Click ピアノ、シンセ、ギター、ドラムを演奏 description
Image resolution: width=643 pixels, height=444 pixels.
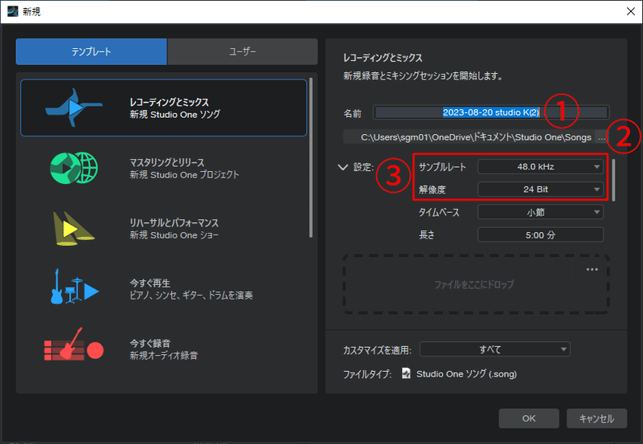[191, 295]
